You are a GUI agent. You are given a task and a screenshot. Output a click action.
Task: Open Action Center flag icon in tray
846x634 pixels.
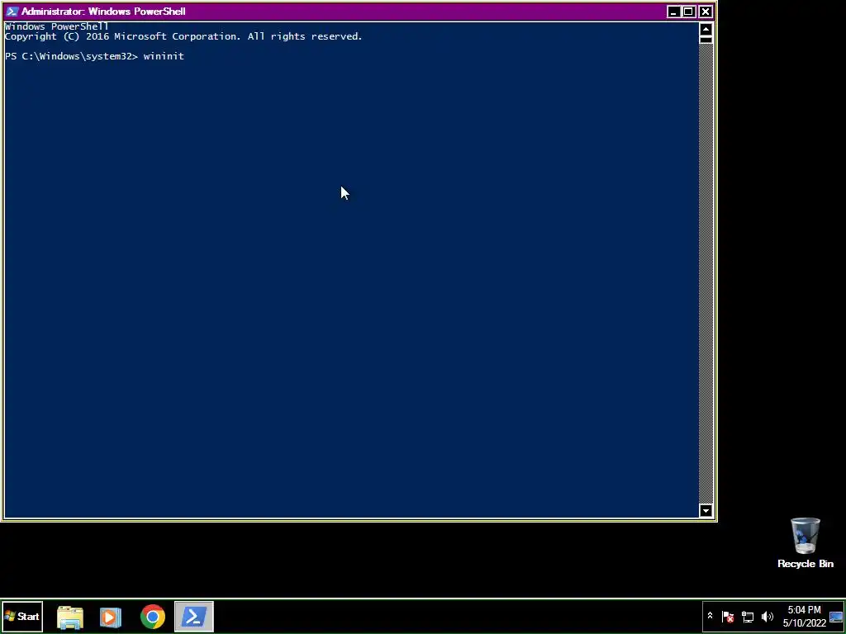point(728,616)
